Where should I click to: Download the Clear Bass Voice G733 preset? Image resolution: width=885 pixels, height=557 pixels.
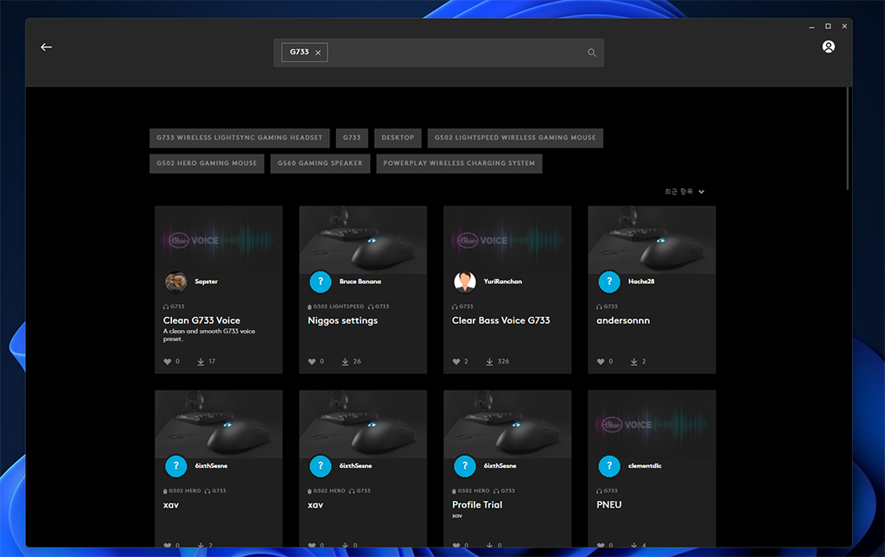point(489,361)
